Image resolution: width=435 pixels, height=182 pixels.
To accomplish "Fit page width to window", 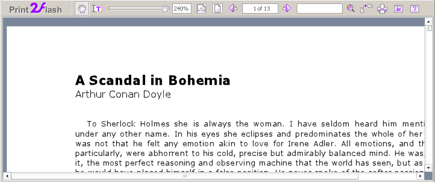I will point(201,9).
